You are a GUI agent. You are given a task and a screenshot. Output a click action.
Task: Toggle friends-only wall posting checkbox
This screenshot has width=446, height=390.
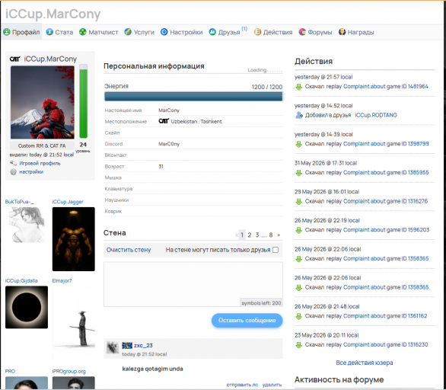click(x=276, y=250)
